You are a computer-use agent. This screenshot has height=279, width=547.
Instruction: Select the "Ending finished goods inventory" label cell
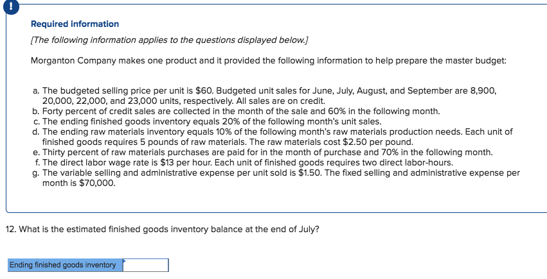(x=63, y=265)
